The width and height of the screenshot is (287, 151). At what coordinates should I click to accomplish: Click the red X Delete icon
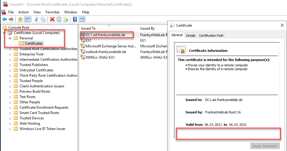click(52, 19)
